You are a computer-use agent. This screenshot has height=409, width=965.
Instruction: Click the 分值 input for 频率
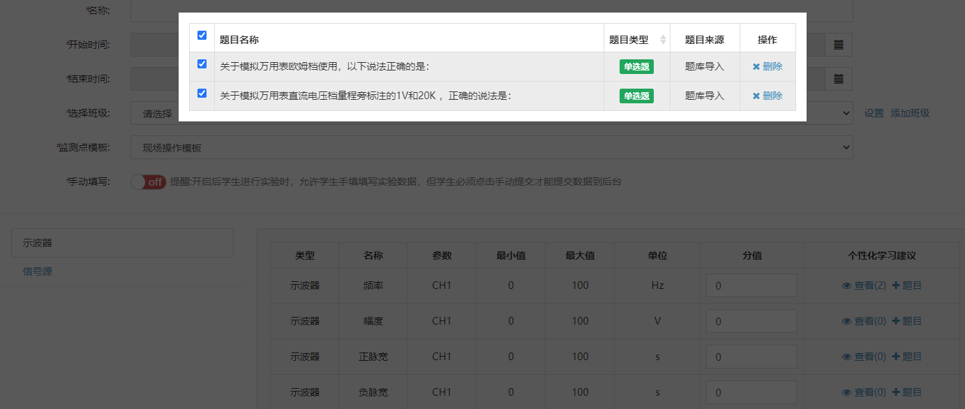751,286
